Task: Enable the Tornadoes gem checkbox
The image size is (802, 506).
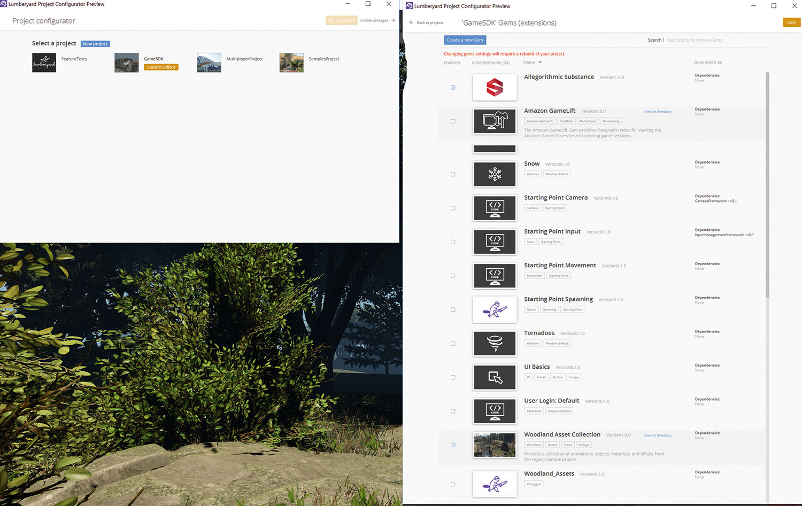Action: point(453,344)
